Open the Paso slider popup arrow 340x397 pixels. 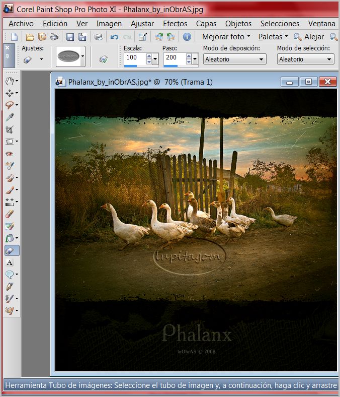point(195,59)
